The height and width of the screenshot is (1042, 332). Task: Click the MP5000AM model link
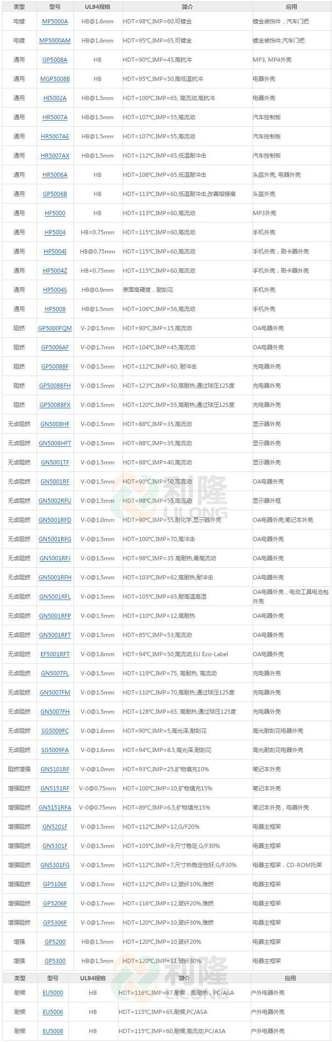(x=55, y=41)
